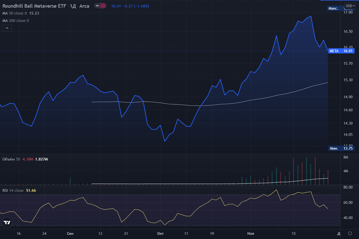This screenshot has height=239, width=359.
Task: Click the 80.00 RSI scale label
Action: click(x=348, y=187)
